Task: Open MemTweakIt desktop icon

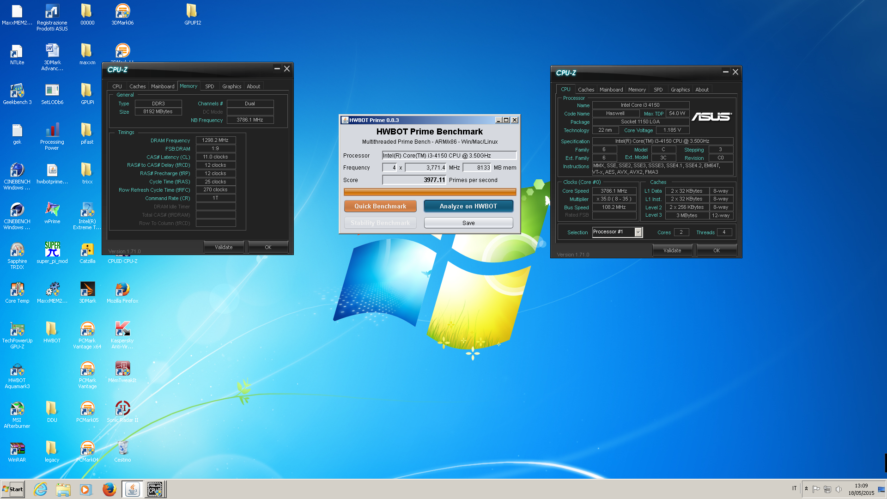Action: point(122,372)
